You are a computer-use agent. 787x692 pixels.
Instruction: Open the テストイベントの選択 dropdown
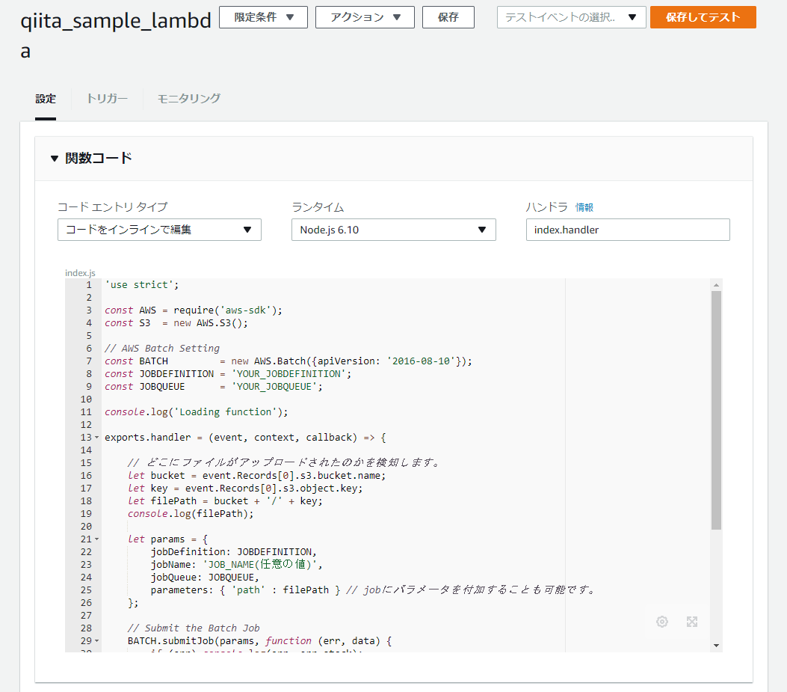tap(571, 16)
